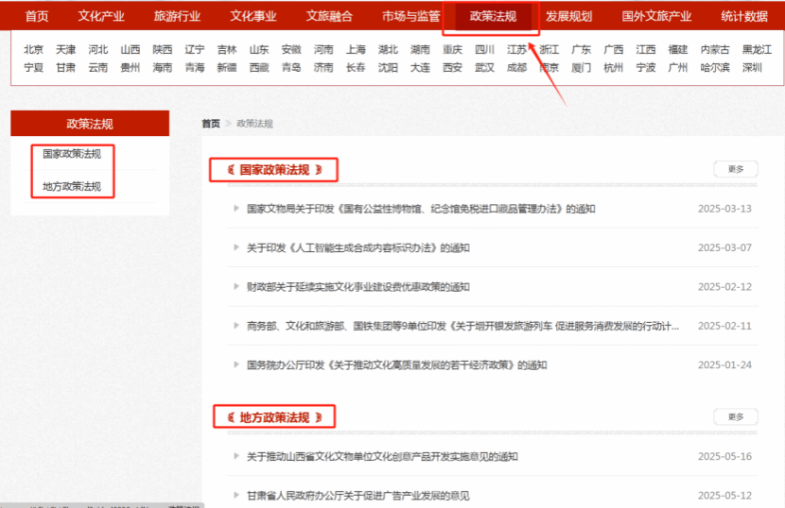Select the 上海 region link

pyautogui.click(x=356, y=49)
